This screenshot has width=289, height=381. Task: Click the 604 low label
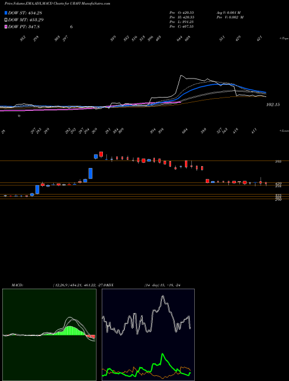(185, 131)
